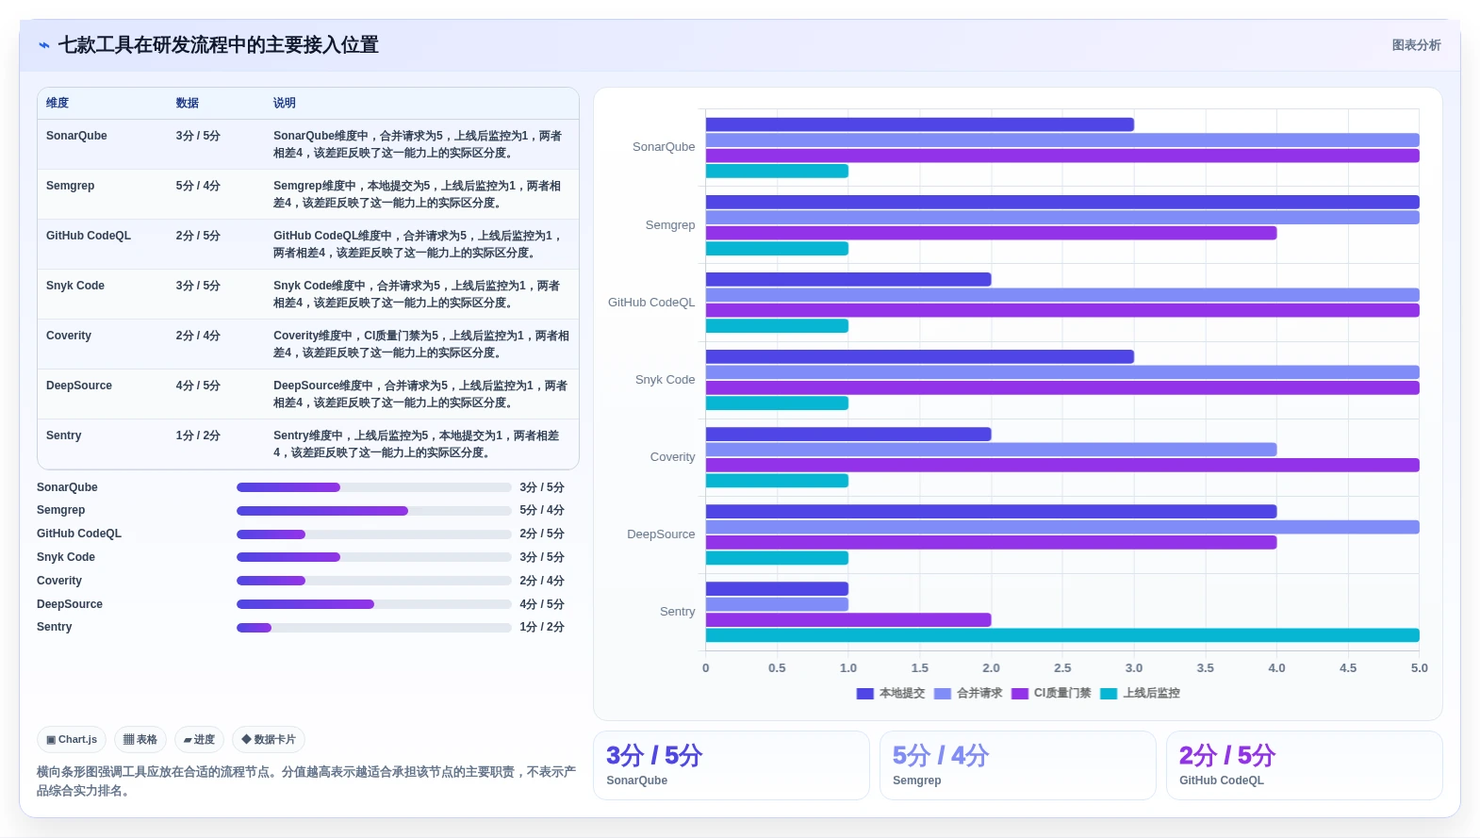Viewport: 1480px width, 838px height.
Task: Click the DeepSource progress bar
Action: coord(373,604)
